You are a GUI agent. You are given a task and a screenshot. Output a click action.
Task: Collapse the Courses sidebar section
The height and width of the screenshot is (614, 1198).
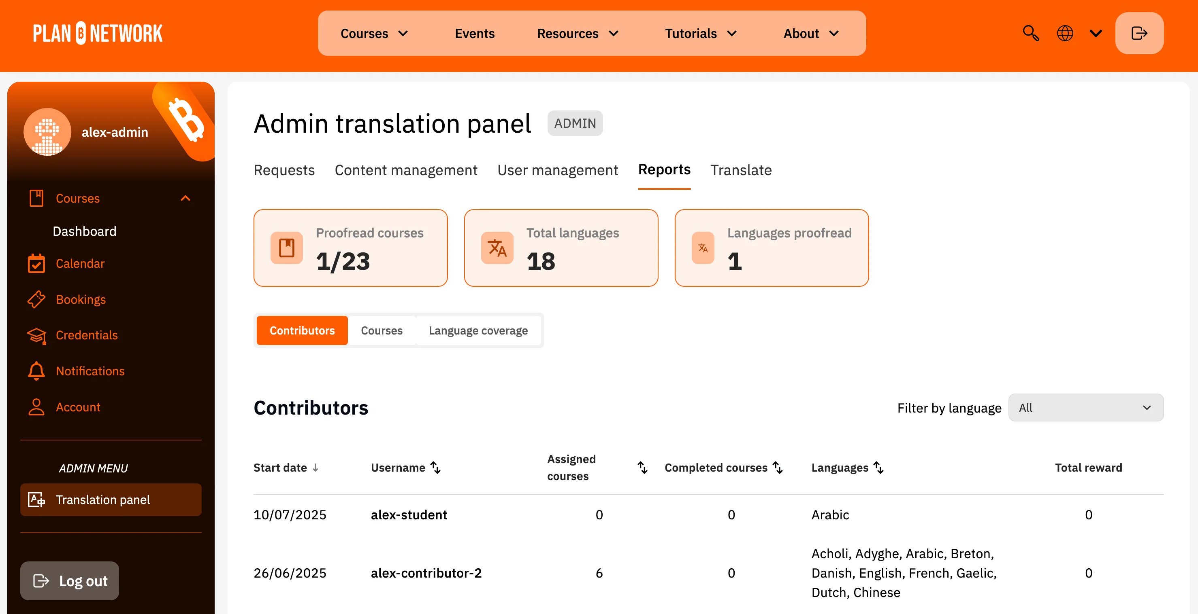(x=185, y=198)
